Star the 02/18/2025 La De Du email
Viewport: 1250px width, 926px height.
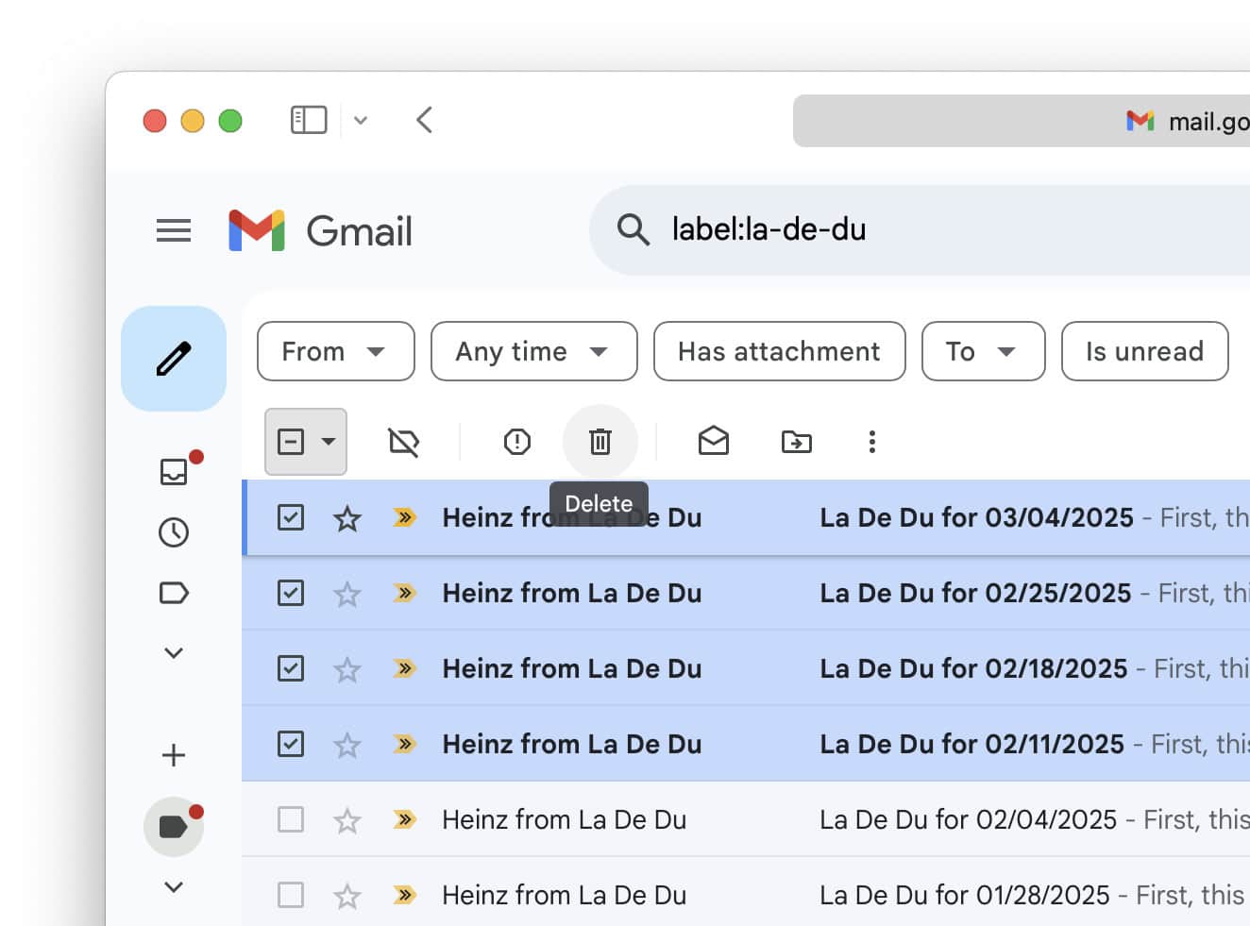[x=347, y=668]
